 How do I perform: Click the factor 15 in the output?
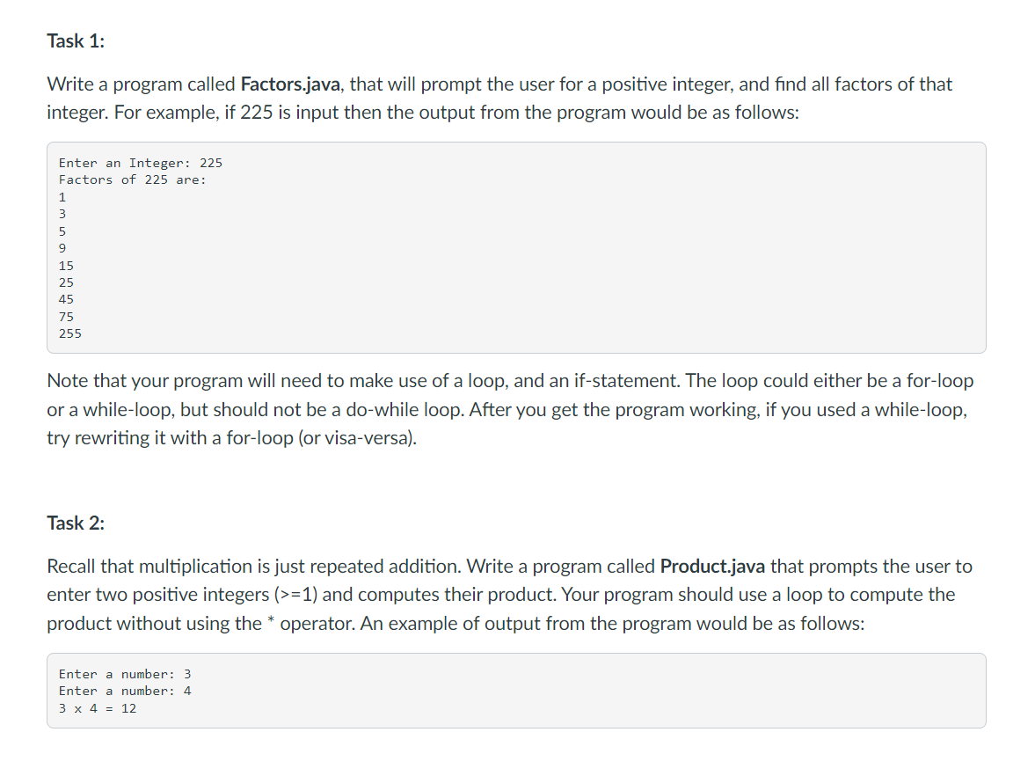(x=66, y=266)
